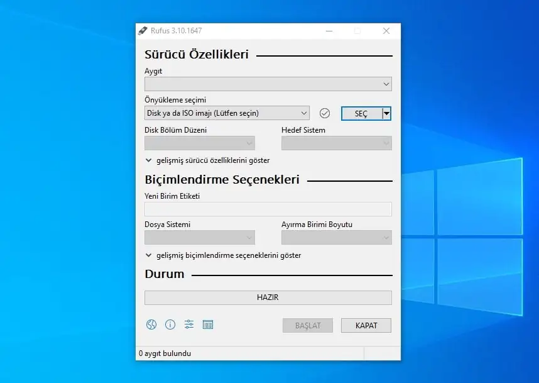The height and width of the screenshot is (383, 539).
Task: Expand gelişmiş sürücü özelliklerini göster
Action: 207,160
